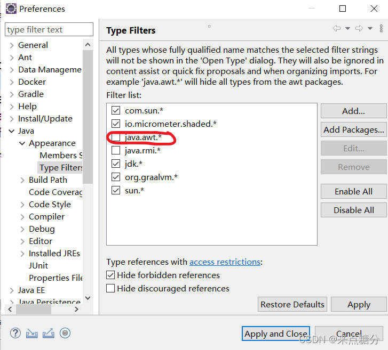Expand the Code Style tree node
Viewport: 388px width, 350px height.
click(x=22, y=205)
